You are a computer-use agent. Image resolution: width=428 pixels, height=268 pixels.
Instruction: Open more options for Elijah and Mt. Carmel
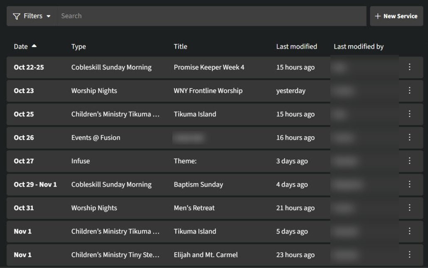(x=409, y=255)
